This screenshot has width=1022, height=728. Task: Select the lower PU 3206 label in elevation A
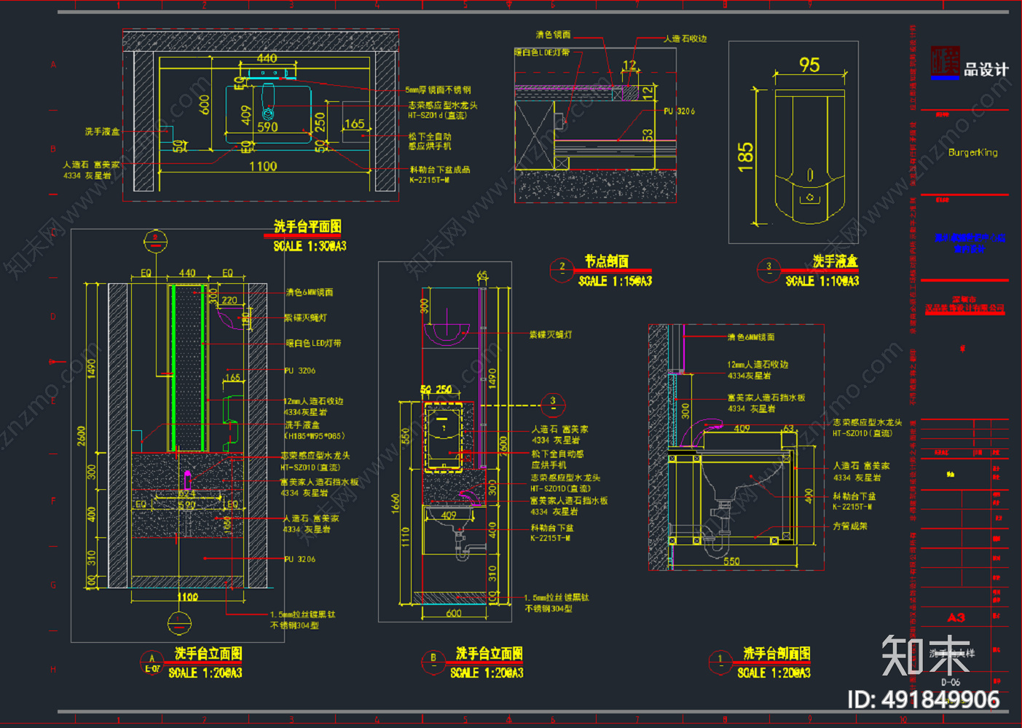coord(299,559)
